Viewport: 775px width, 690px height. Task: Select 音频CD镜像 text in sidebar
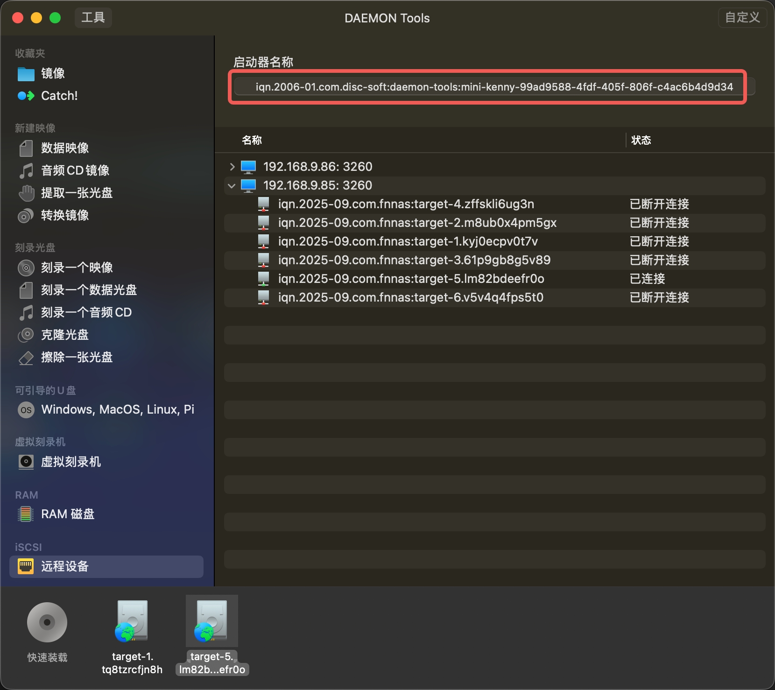click(x=75, y=171)
